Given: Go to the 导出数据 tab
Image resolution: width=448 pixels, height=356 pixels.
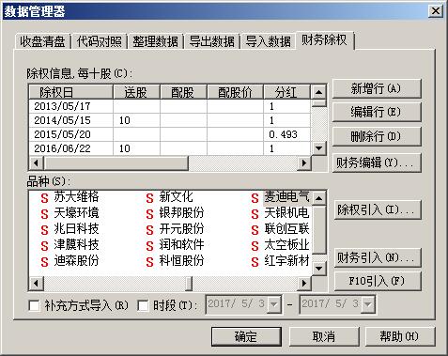Looking at the screenshot, I should tap(212, 41).
